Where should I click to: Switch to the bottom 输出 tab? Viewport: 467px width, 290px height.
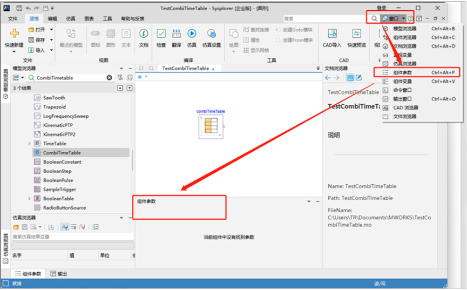pos(59,274)
